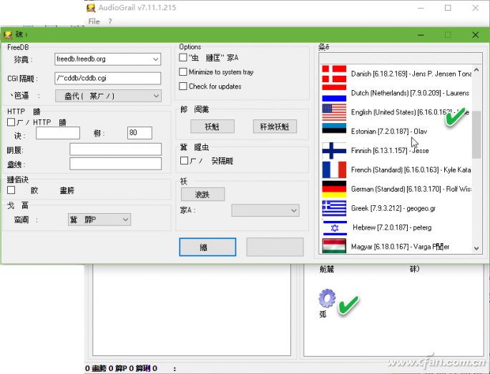Click the AudioGrail app icon in title bar
The image size is (490, 374).
pyautogui.click(x=91, y=8)
